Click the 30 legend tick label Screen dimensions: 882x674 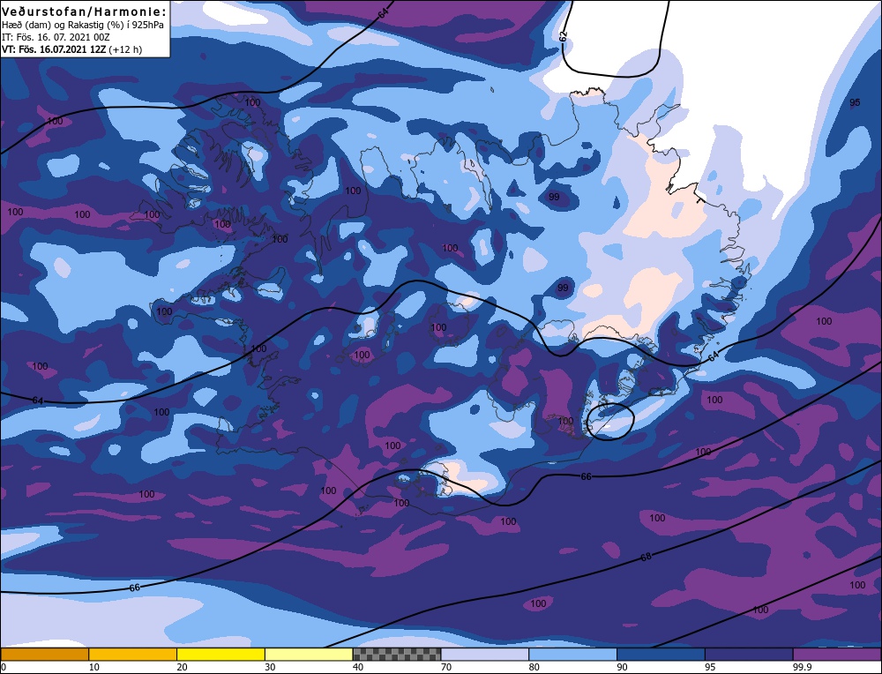coord(270,667)
